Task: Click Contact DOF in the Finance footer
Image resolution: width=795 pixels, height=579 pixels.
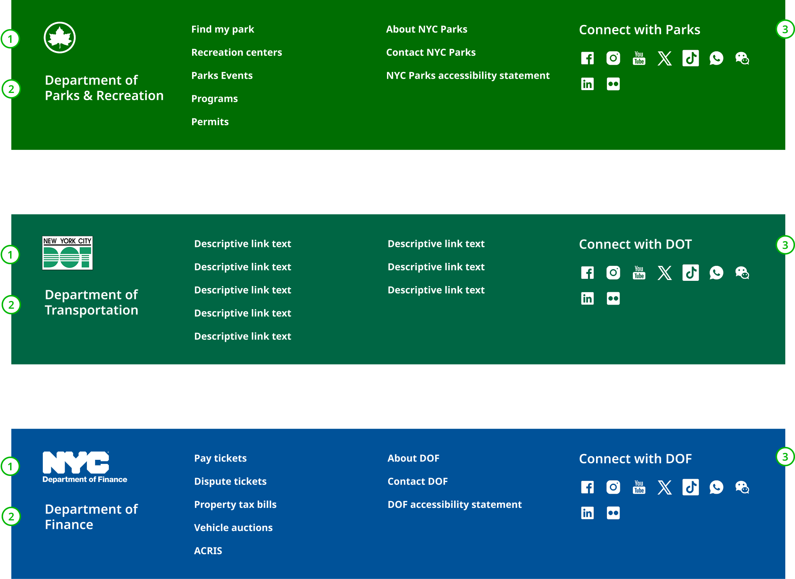Action: (x=418, y=481)
